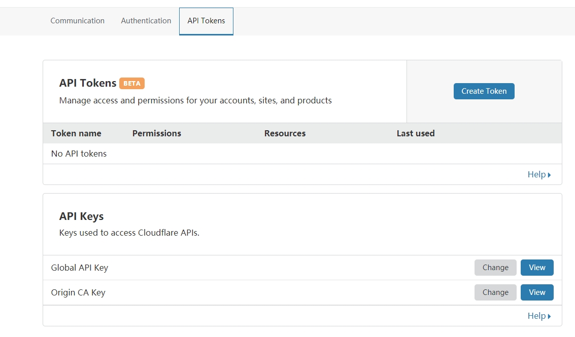Change the Global API Key
The height and width of the screenshot is (337, 575).
[495, 268]
